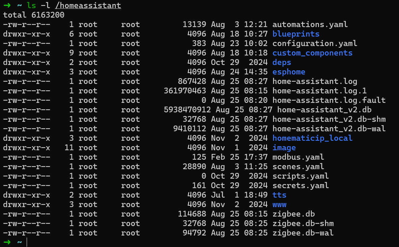Click the secrets.yaml filename
Image resolution: width=399 pixels, height=247 pixels.
pos(300,185)
